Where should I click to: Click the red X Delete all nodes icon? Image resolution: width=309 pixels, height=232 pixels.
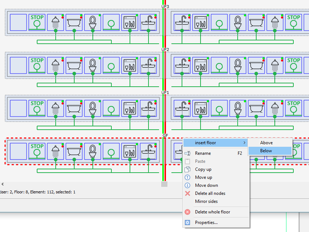click(x=187, y=193)
